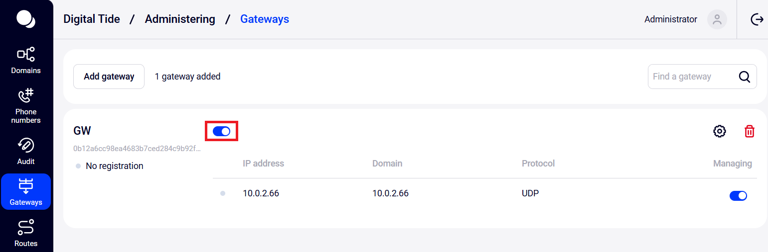
Task: Select the 10.0.2.66 IP address cell
Action: (261, 193)
